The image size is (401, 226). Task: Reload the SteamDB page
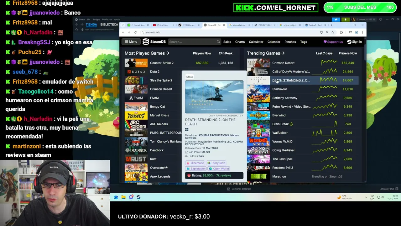[x=135, y=32]
